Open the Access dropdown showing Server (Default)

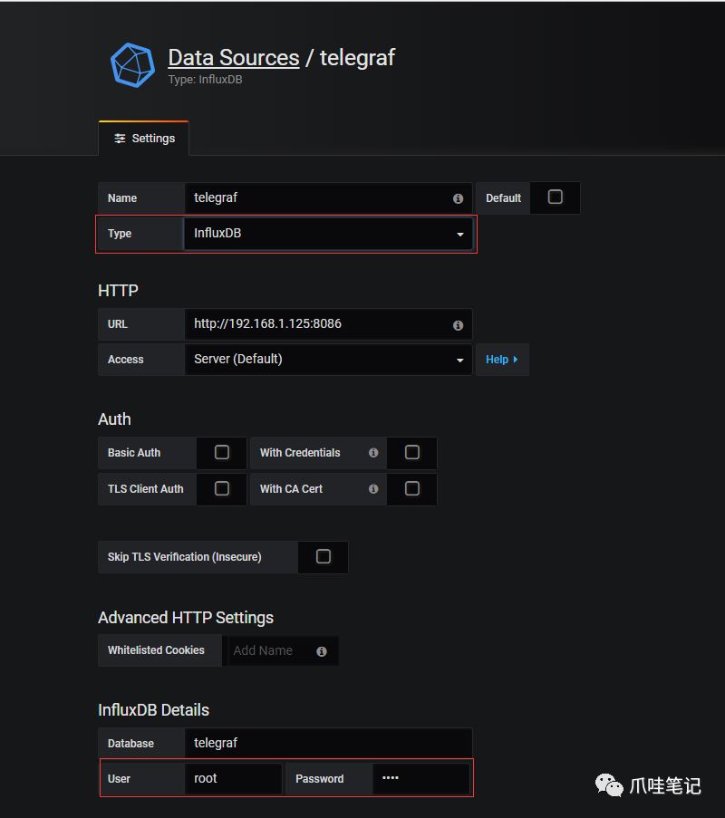click(x=328, y=360)
